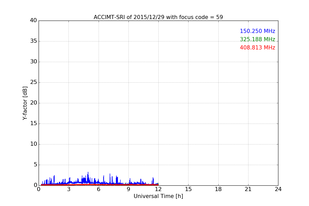Click the x-axis tick label 24
309x206 pixels.
tap(278, 189)
